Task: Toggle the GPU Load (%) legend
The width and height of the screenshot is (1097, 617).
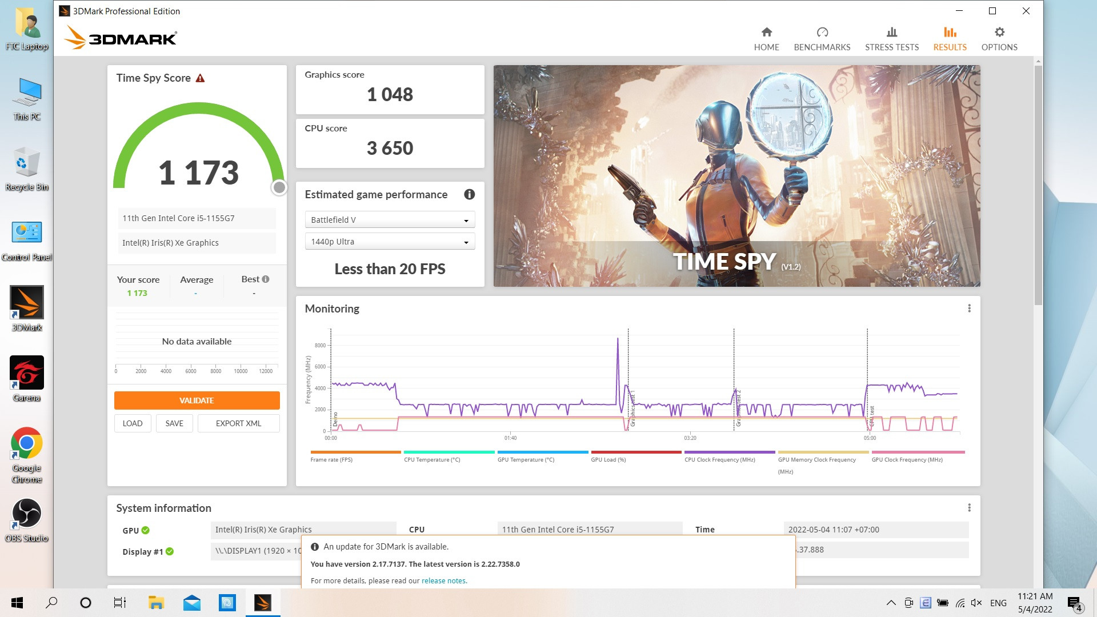Action: tap(636, 456)
